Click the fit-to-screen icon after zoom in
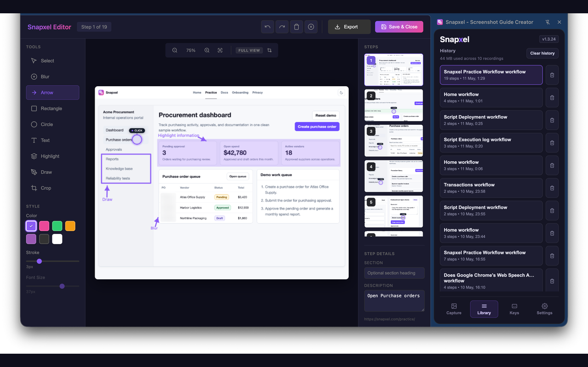Image resolution: width=588 pixels, height=367 pixels. pos(220,50)
